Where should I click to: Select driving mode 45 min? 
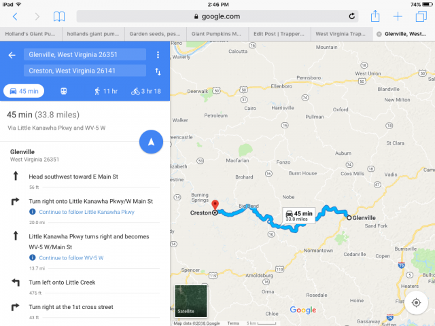coord(24,91)
